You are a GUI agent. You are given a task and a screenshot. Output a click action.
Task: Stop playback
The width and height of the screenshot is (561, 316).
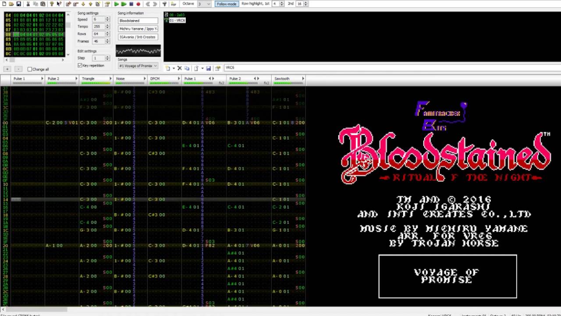[x=131, y=4]
